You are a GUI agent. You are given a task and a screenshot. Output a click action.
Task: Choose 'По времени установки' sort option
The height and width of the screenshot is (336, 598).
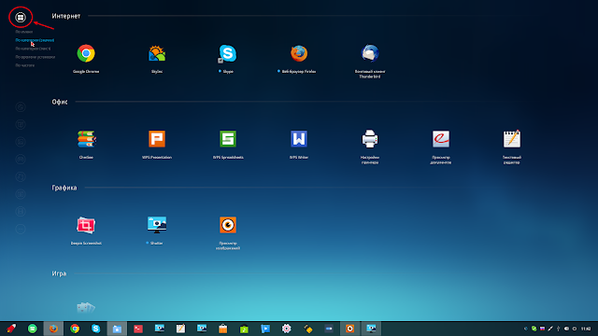tap(36, 57)
